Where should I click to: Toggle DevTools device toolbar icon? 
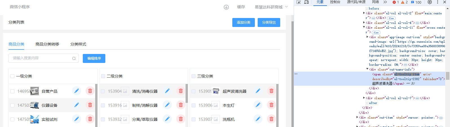[306, 2]
